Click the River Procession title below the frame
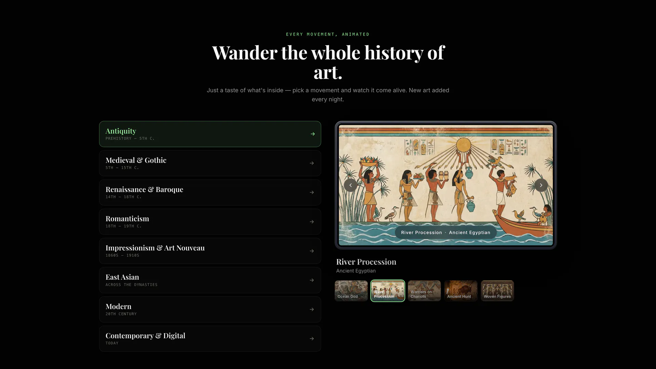This screenshot has height=369, width=656. click(366, 262)
